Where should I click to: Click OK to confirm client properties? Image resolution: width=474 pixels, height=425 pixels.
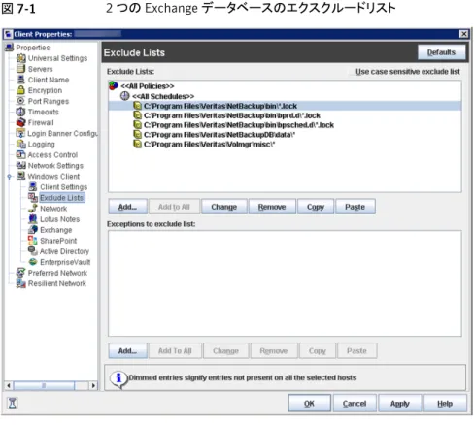click(x=309, y=403)
